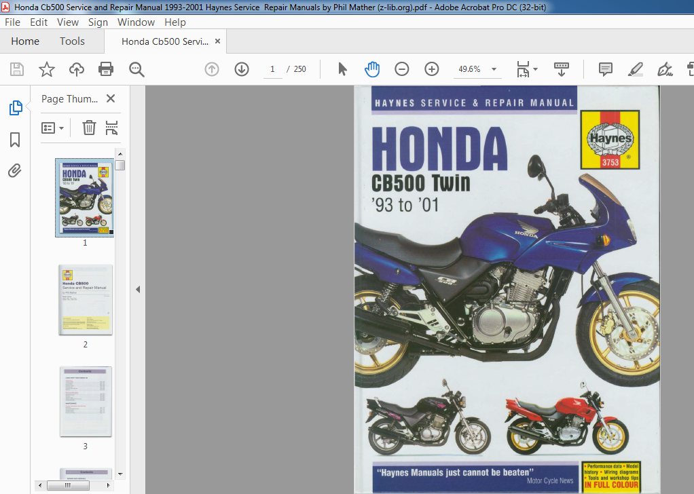Image resolution: width=694 pixels, height=494 pixels.
Task: Switch to the Home tab
Action: [25, 41]
